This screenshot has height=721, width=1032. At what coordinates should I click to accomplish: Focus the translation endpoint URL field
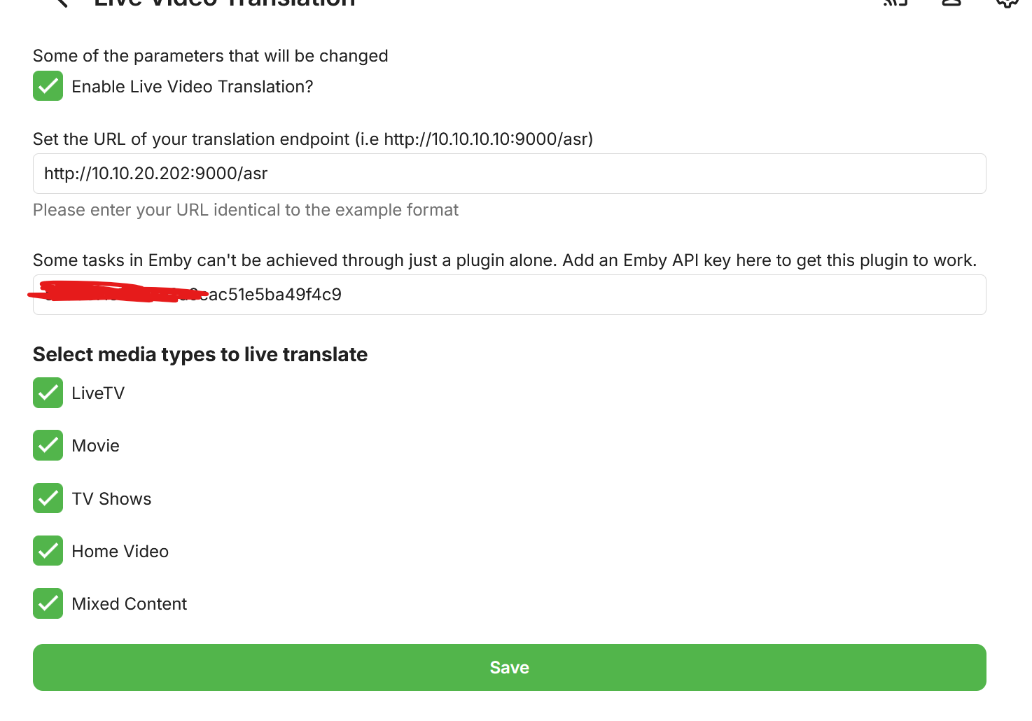click(x=510, y=174)
